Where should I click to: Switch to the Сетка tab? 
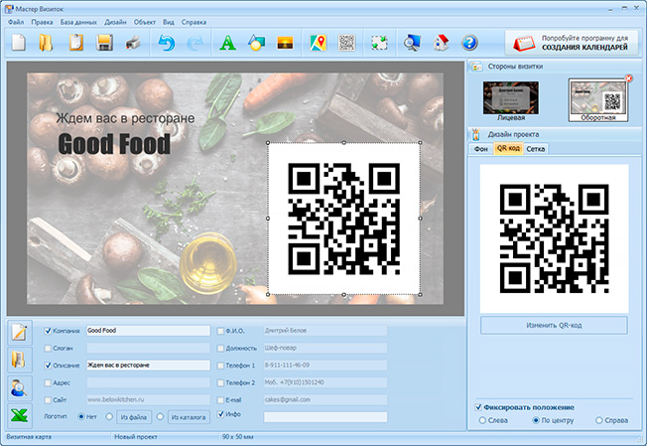pyautogui.click(x=536, y=149)
